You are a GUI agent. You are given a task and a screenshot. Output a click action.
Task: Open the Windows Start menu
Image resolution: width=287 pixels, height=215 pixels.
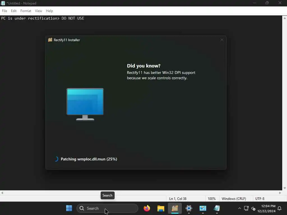coord(69,208)
